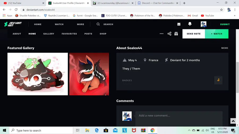
Task: Click the + WATCH button
Action: click(x=217, y=34)
